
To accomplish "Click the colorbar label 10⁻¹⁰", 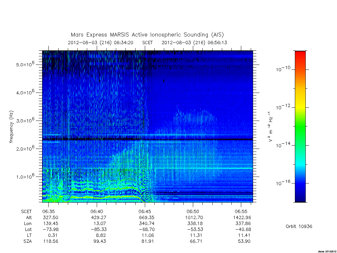I will pyautogui.click(x=283, y=69).
